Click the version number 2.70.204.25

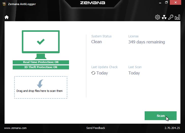(172, 128)
